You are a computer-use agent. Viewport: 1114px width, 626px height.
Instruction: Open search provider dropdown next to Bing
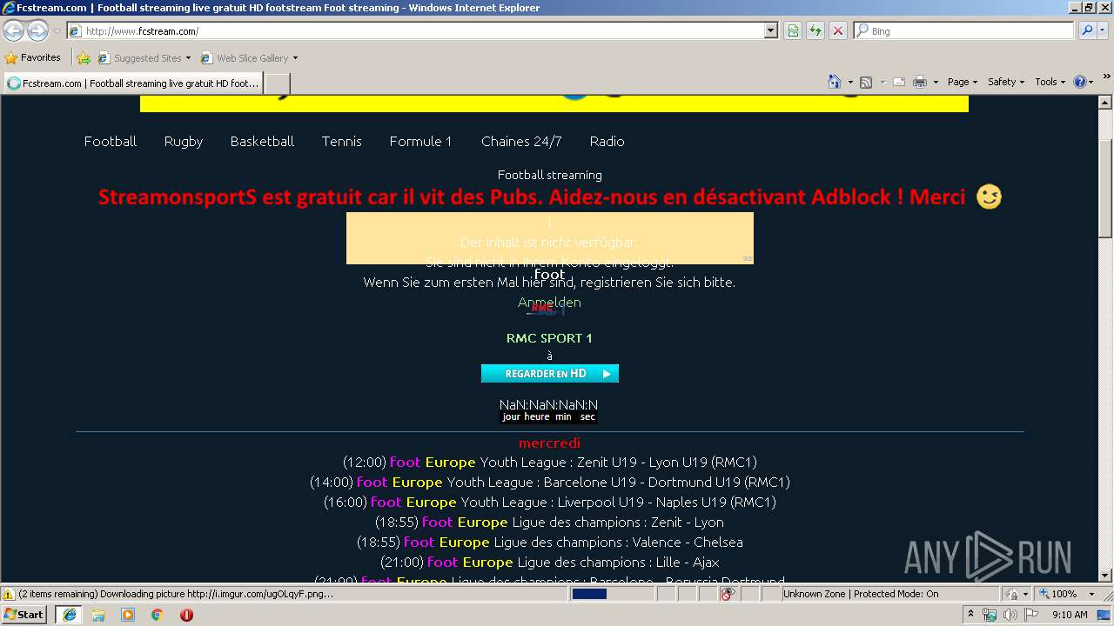click(1102, 30)
